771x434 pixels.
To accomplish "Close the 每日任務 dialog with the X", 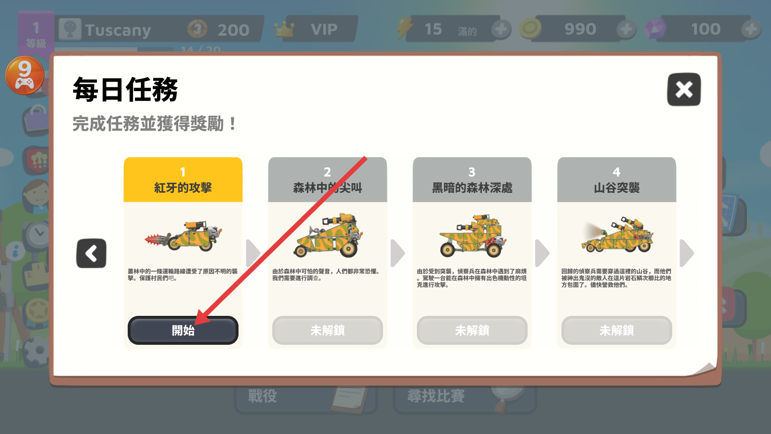I will tap(684, 90).
